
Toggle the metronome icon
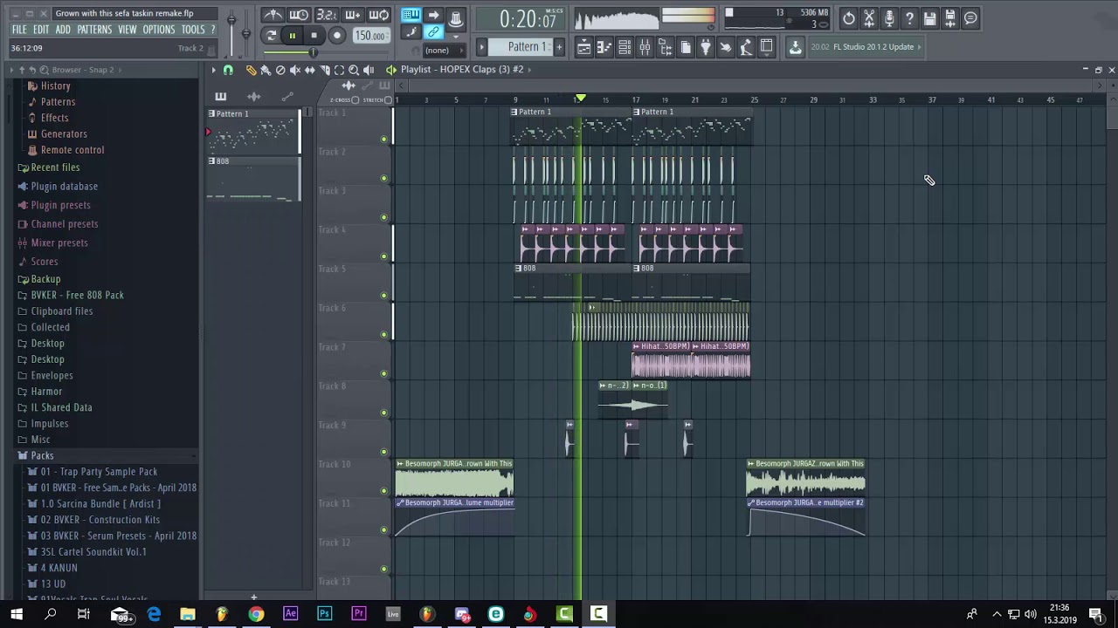273,15
